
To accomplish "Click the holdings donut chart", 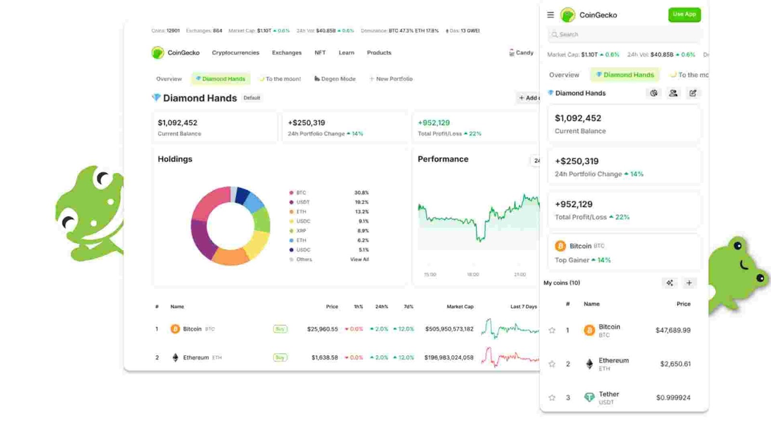I will (x=230, y=226).
